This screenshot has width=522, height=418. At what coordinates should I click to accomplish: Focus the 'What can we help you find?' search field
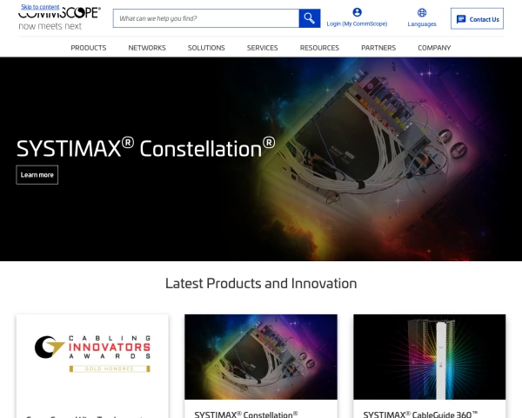[206, 18]
